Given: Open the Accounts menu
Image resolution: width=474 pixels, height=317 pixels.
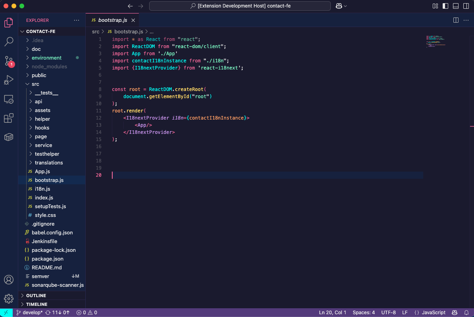Looking at the screenshot, I should pos(9,280).
